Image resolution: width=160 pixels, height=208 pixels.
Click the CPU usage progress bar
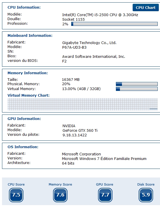pyautogui.click(x=114, y=24)
